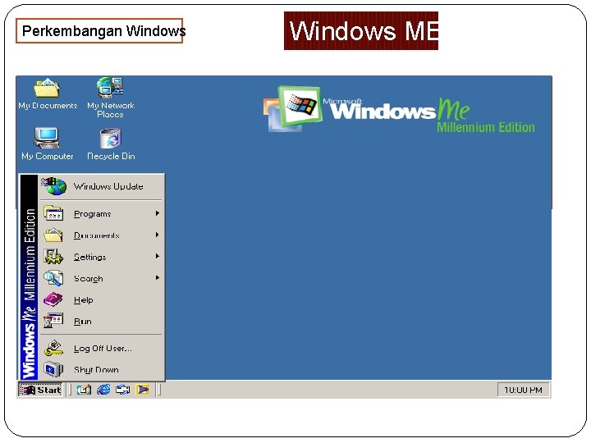Choose Run from the Start menu
Viewport: 591px width, 443px height.
[x=102, y=322]
